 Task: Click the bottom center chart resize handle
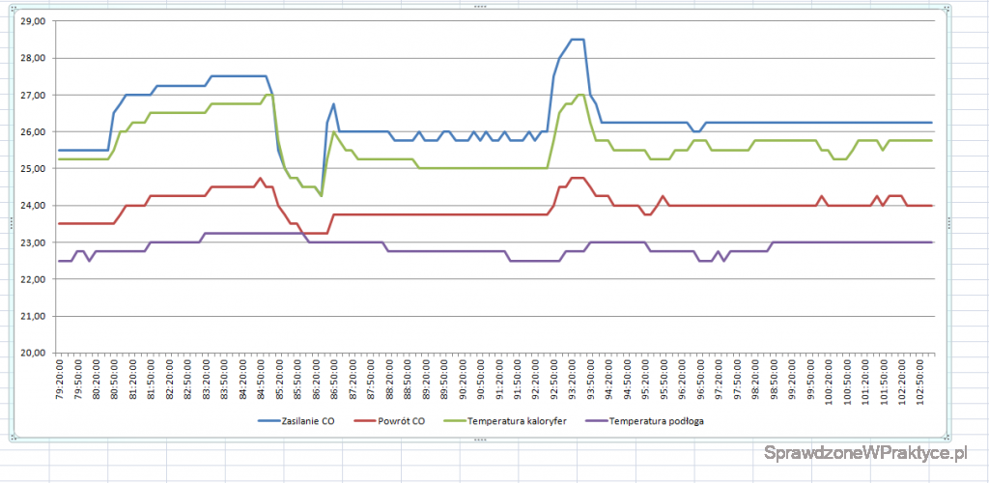(x=480, y=440)
